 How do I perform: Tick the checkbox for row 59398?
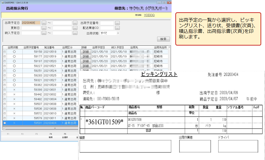click(4, 90)
